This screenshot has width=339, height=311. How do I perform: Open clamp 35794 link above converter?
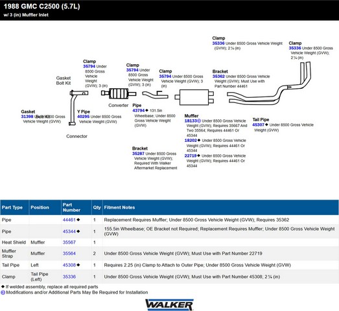[x=132, y=70]
